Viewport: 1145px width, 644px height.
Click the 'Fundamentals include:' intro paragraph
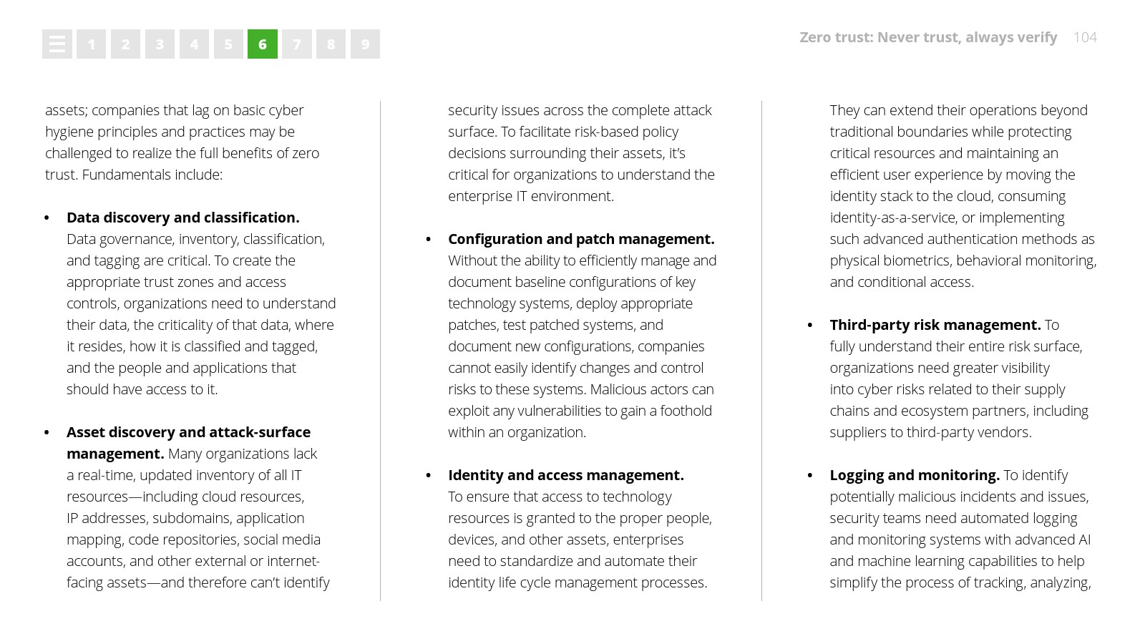[182, 142]
